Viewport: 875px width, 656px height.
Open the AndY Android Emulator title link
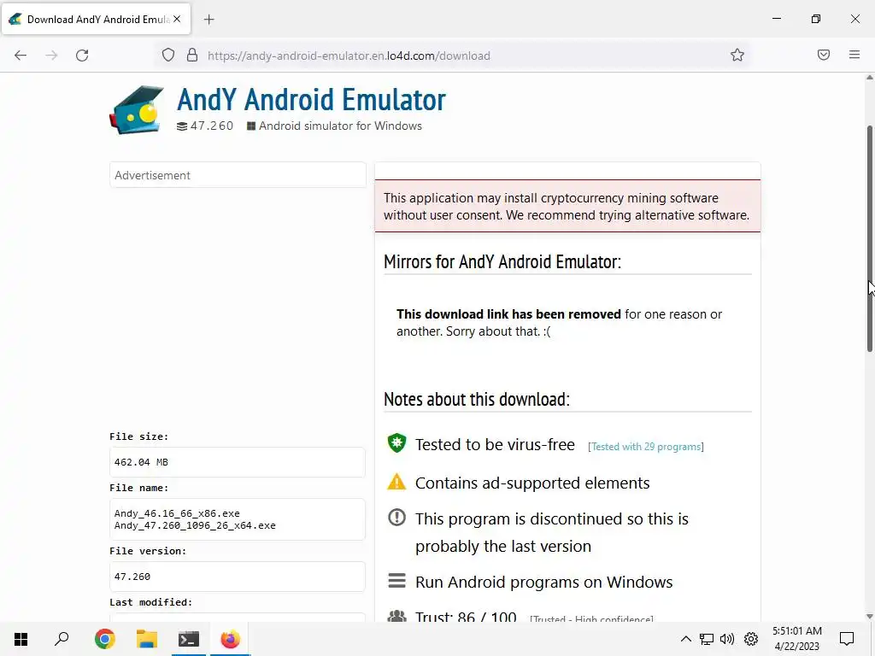[x=311, y=100]
